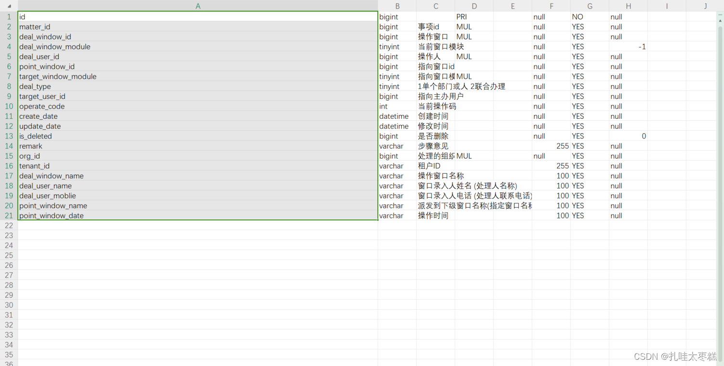
Task: Click the cell containing PRI
Action: point(474,16)
